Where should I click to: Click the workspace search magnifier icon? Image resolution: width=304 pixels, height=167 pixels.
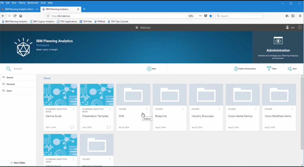(x=8, y=69)
